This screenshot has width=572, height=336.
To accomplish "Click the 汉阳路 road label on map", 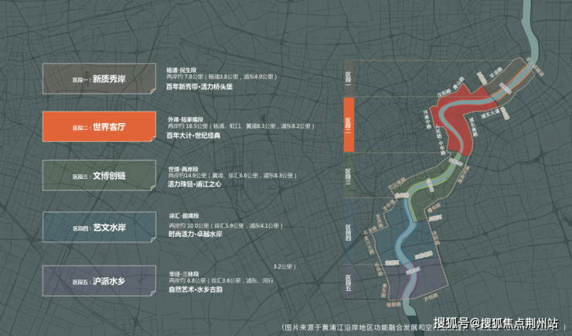I will (444, 92).
